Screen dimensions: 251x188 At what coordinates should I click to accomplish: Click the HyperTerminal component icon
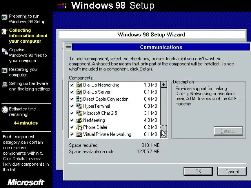coord(79,106)
